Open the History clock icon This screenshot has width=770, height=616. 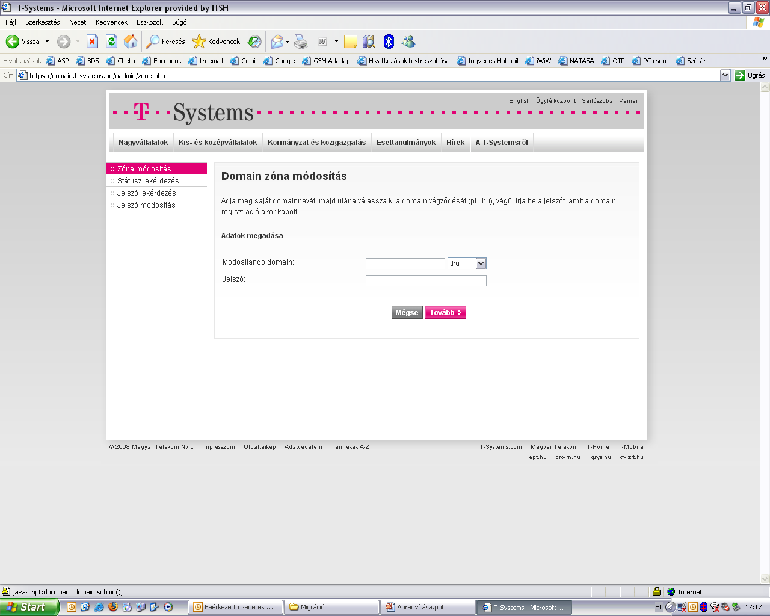coord(255,42)
